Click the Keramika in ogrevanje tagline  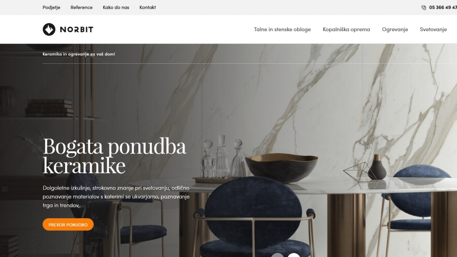[x=79, y=54]
